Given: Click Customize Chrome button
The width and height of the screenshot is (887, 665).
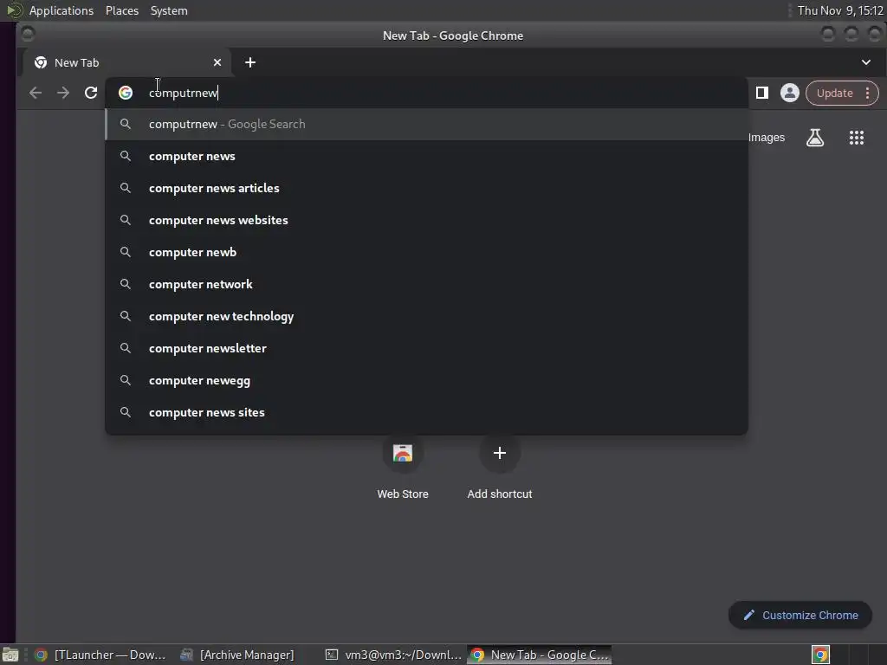Looking at the screenshot, I should tap(800, 616).
